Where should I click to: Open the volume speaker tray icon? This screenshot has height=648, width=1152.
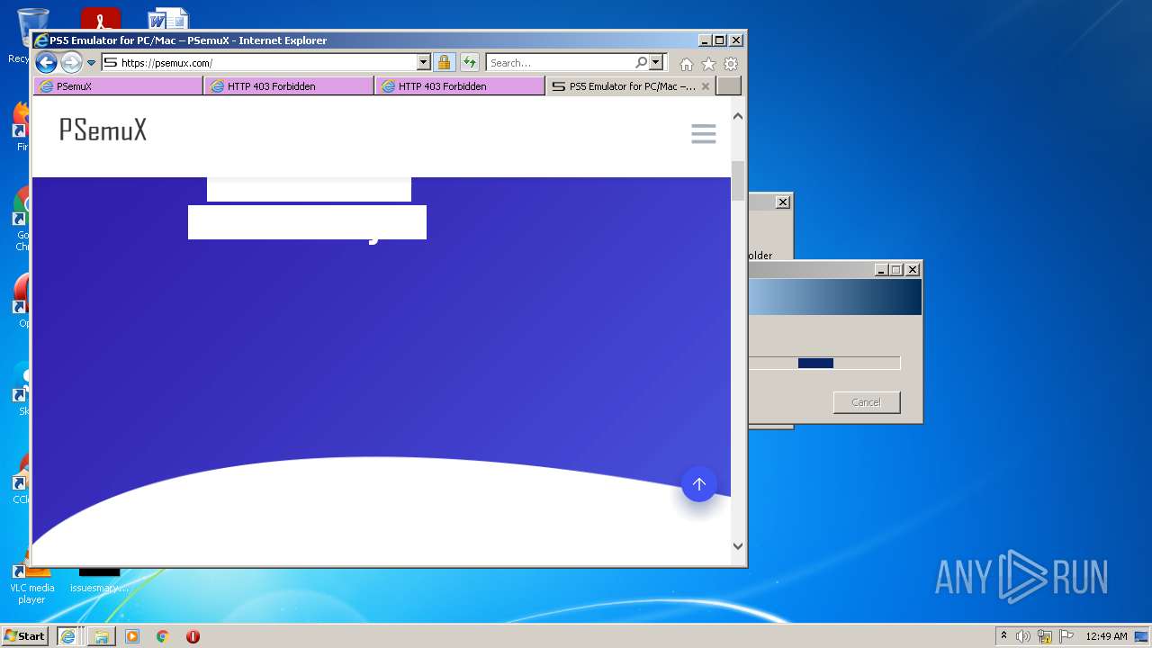tap(1023, 636)
